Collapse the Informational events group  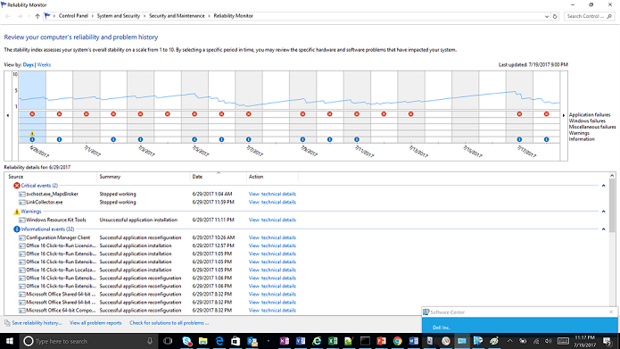[603, 229]
